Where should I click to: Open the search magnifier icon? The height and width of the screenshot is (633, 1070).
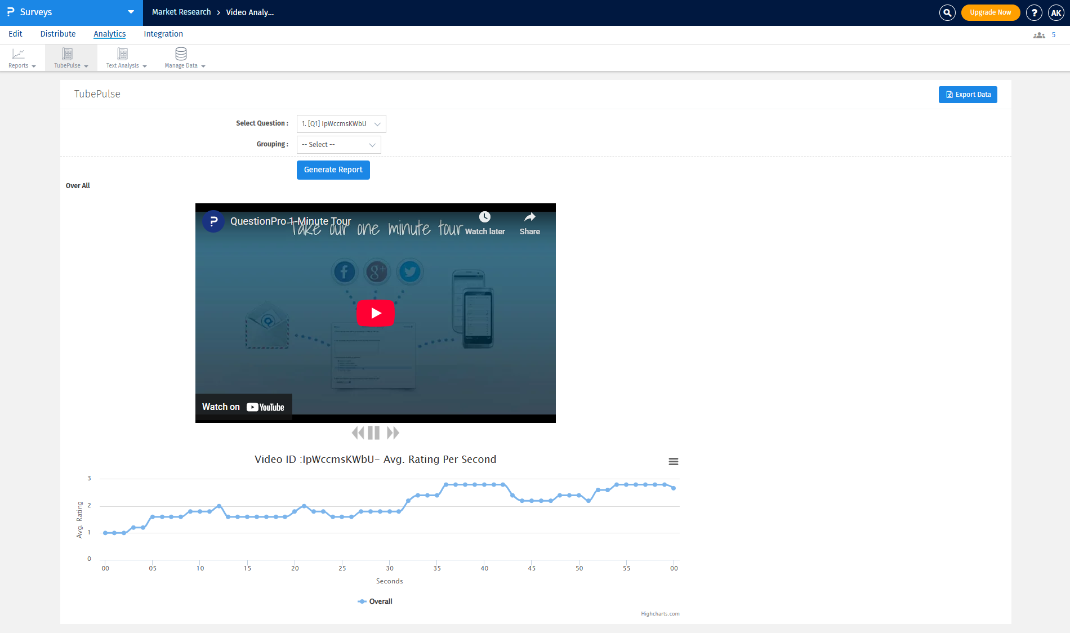coord(947,12)
